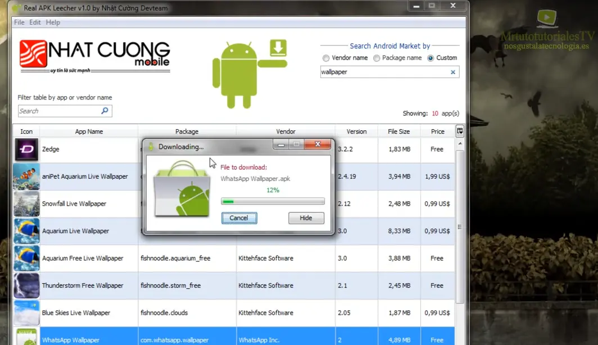Click the Blue Skies Live Wallpaper icon
The image size is (598, 345).
click(26, 312)
